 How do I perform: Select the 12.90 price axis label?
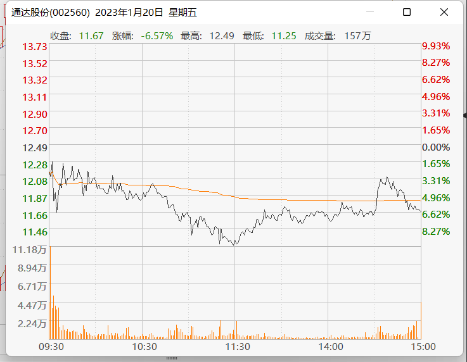click(x=35, y=114)
